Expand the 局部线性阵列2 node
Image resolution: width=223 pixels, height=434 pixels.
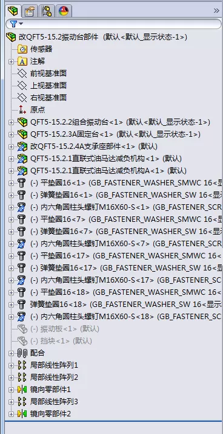pyautogui.click(x=11, y=377)
